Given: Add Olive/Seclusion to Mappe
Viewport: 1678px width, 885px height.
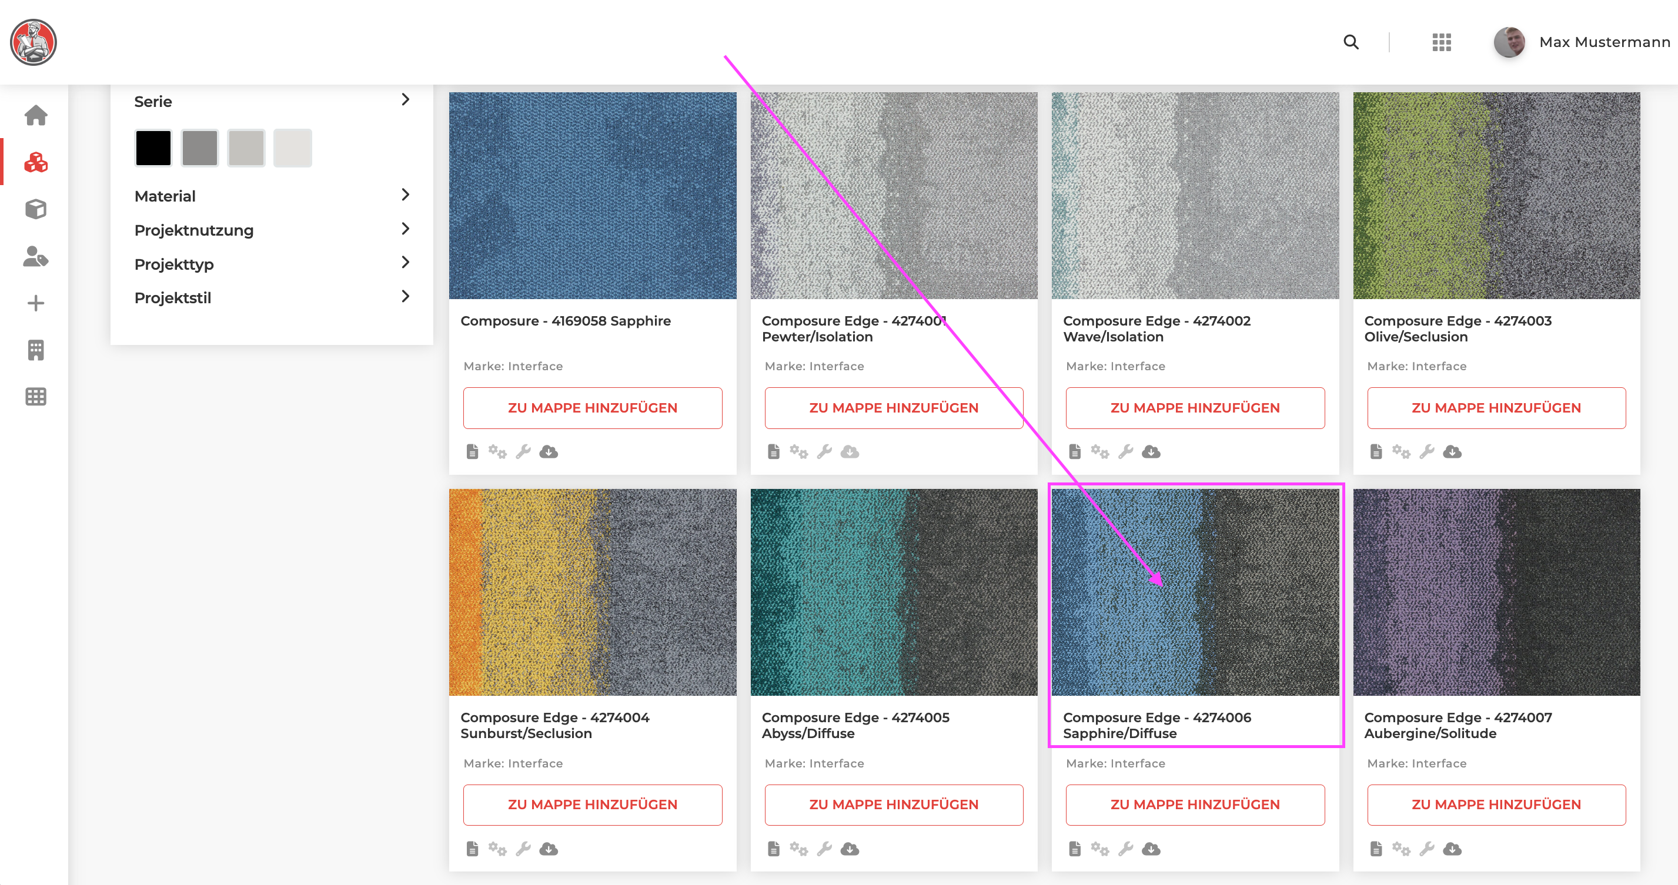Looking at the screenshot, I should pyautogui.click(x=1496, y=408).
